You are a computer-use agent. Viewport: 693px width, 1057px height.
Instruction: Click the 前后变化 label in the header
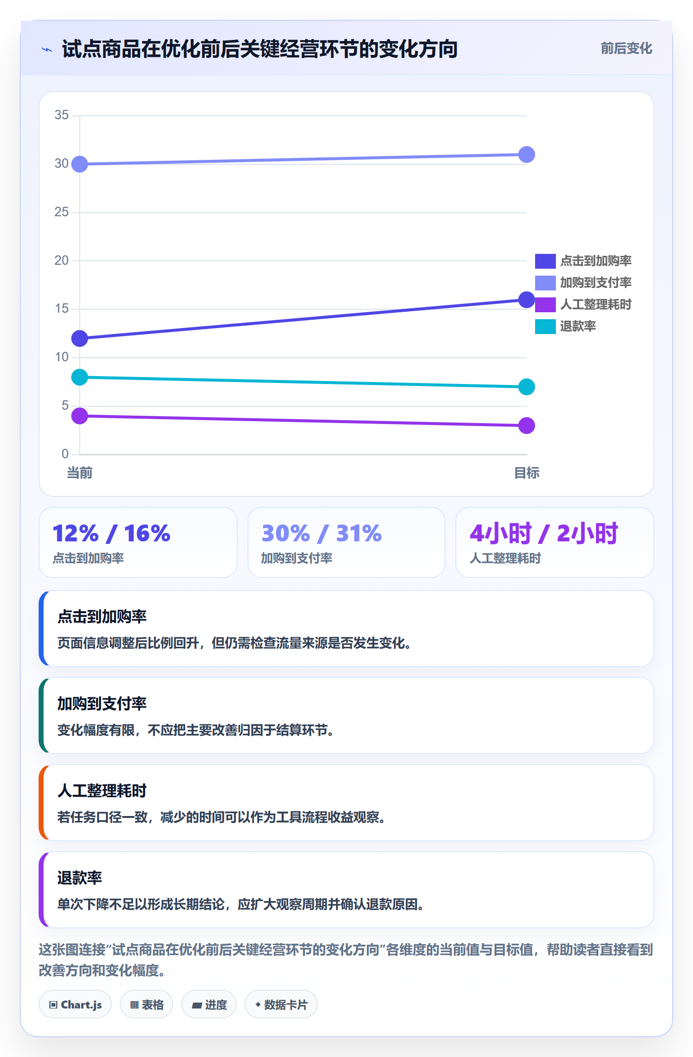pos(626,48)
